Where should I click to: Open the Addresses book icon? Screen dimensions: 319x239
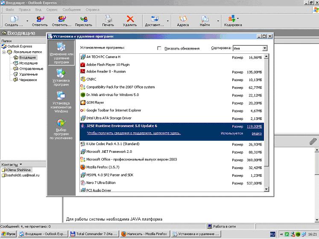pyautogui.click(x=183, y=19)
